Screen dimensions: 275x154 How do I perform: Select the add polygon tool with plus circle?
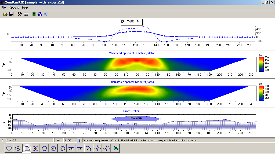tap(9, 148)
